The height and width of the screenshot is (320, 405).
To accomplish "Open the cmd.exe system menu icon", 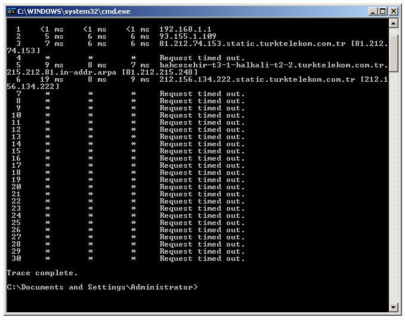I will [11, 11].
